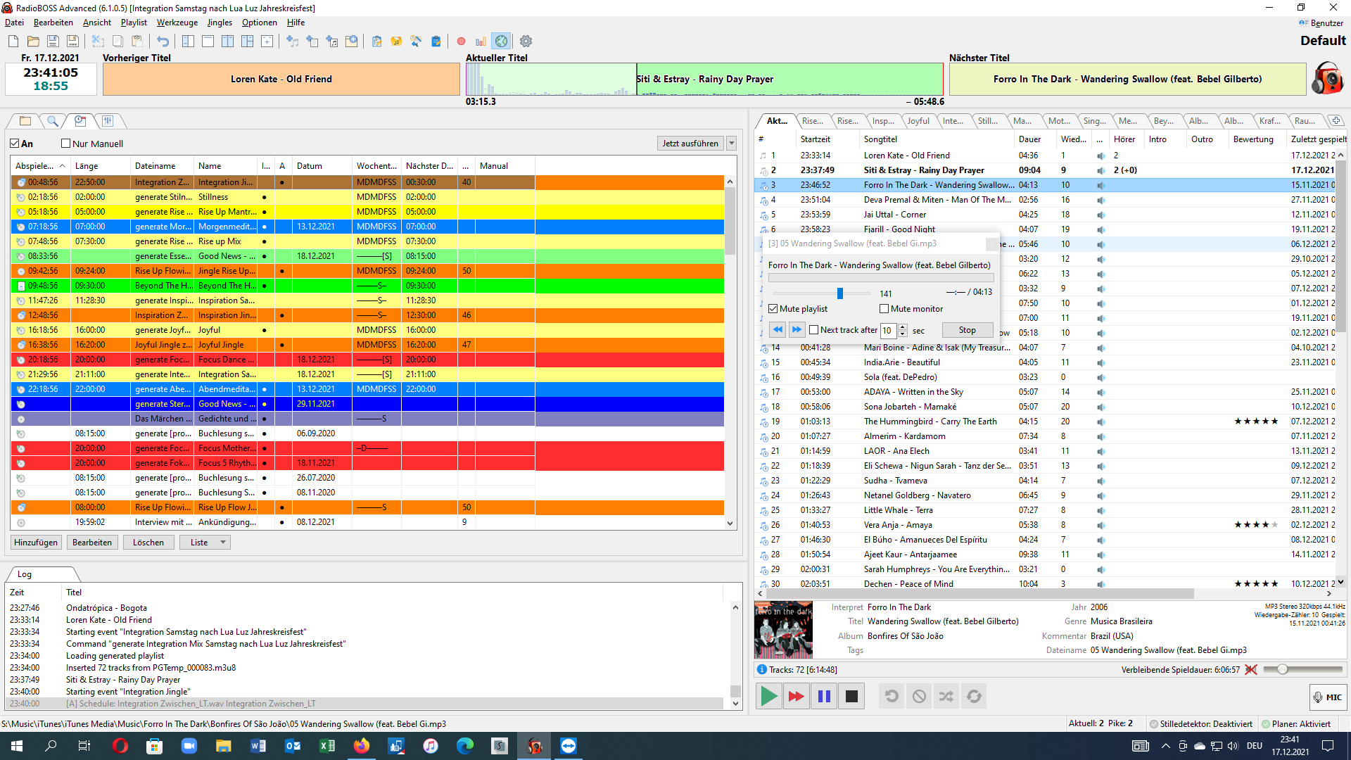This screenshot has height=760, width=1351.
Task: Click the headphones radio logo at top right
Action: 1328,77
